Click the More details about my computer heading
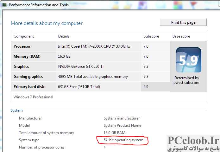This screenshot has height=152, width=220. point(47,23)
